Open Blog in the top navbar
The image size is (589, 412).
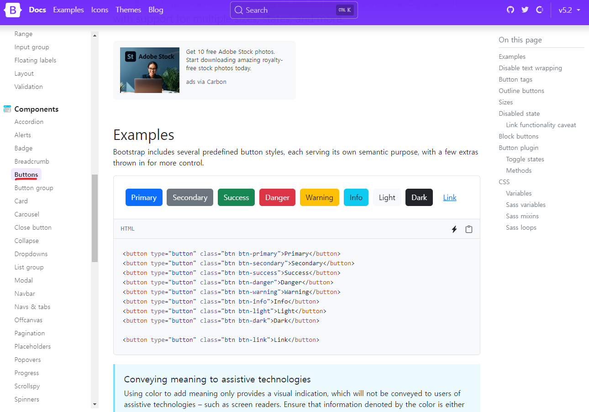pyautogui.click(x=156, y=10)
